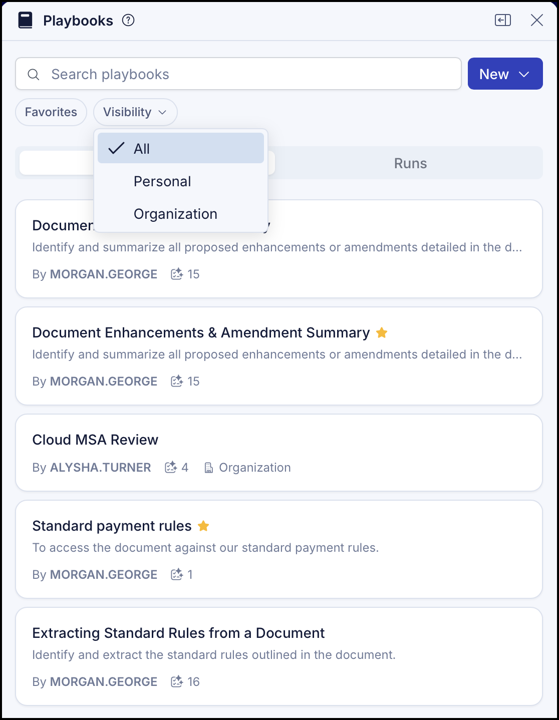Click the runs icon beside 1
The width and height of the screenshot is (559, 720).
(x=177, y=574)
